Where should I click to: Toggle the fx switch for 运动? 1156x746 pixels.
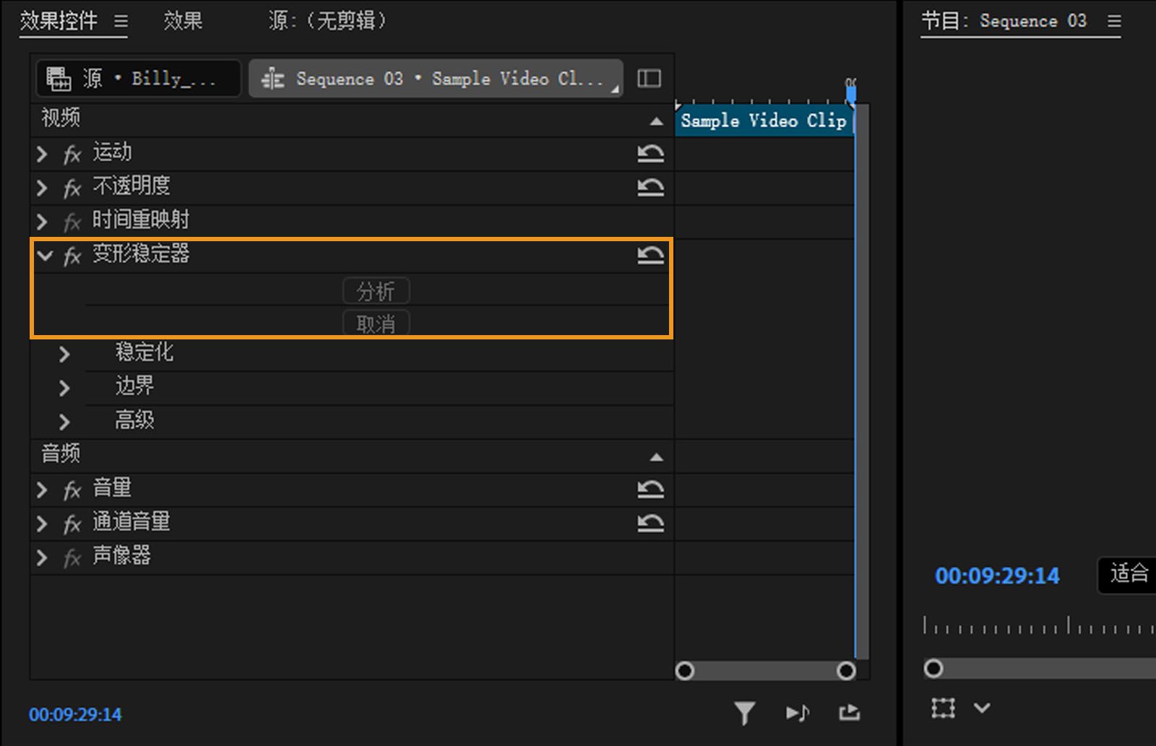[x=72, y=154]
